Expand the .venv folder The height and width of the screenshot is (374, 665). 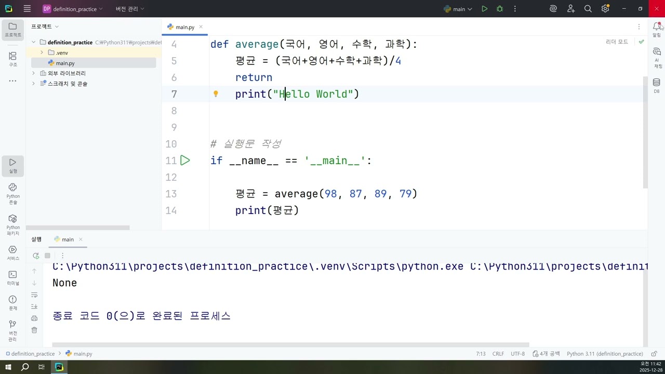click(42, 52)
